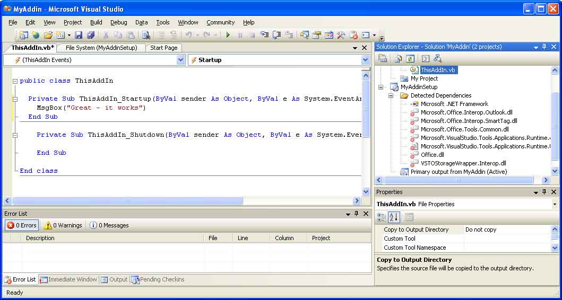Image resolution: width=562 pixels, height=300 pixels.
Task: Open the Toolbox hammer-and-wrench icon
Action: tap(341, 35)
